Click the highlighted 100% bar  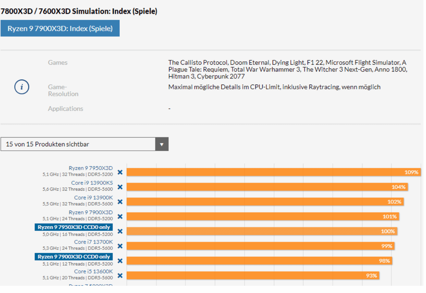click(262, 231)
